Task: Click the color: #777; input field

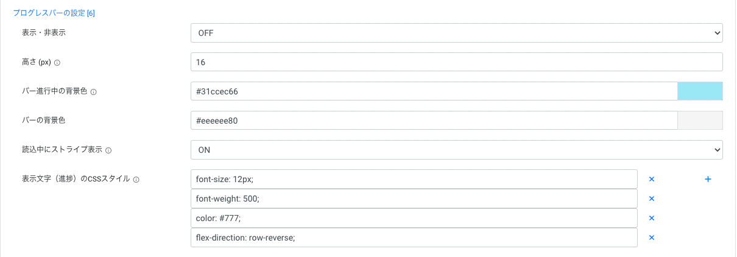Action: [x=414, y=218]
